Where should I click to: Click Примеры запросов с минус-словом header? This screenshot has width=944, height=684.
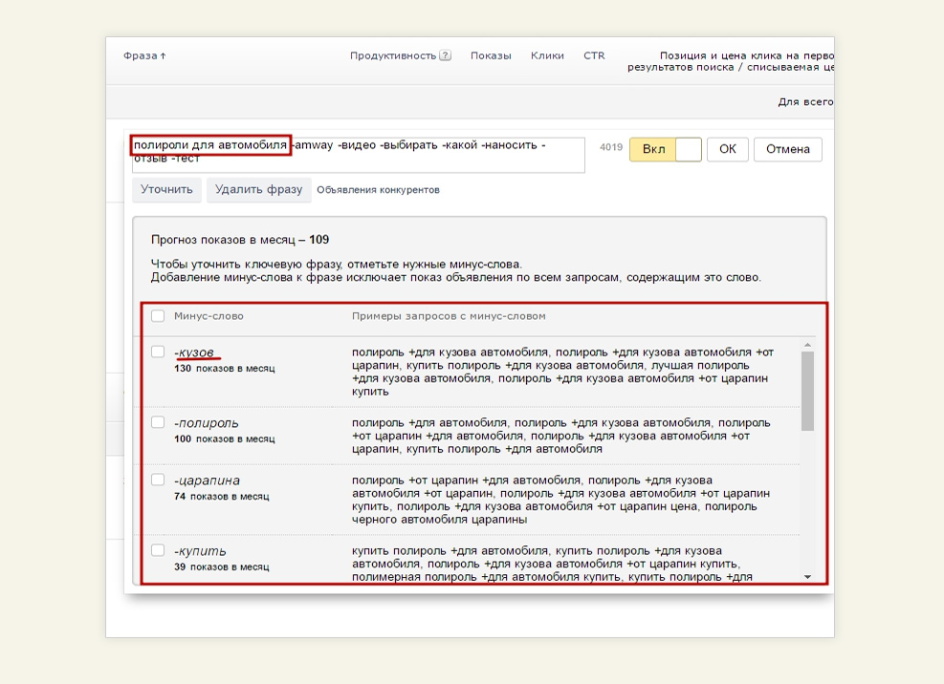(449, 316)
